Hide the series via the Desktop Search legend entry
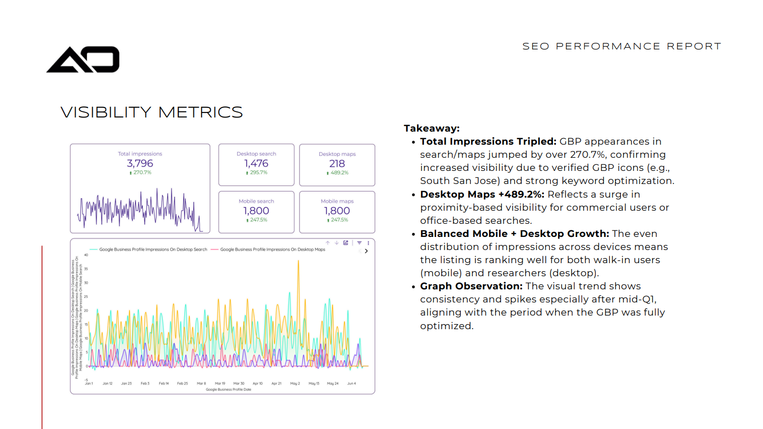This screenshot has width=763, height=429. coord(153,249)
